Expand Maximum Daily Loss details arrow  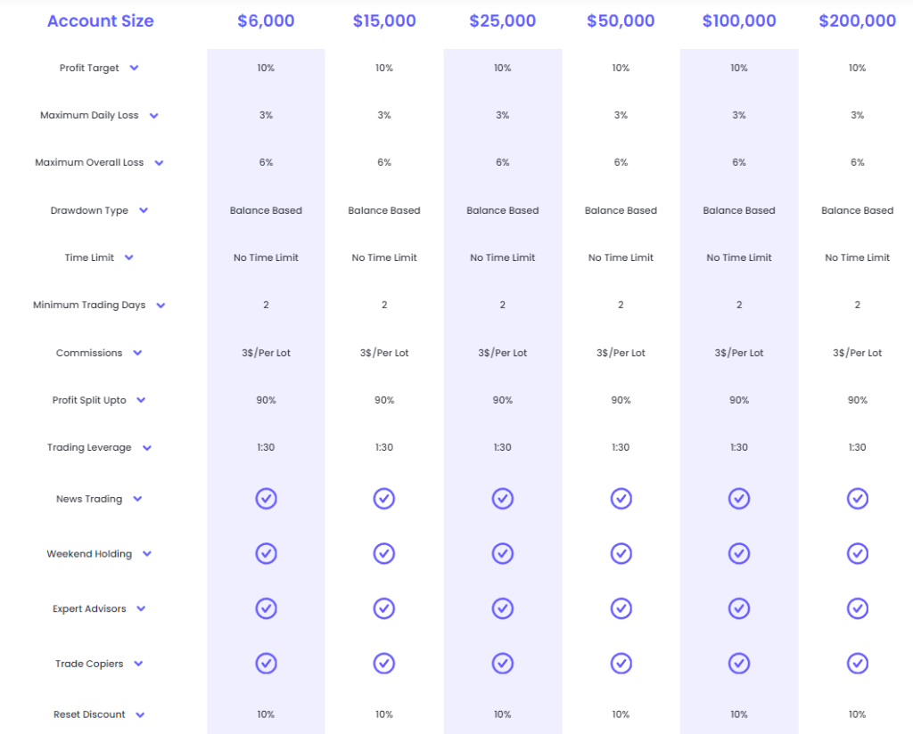[x=153, y=116]
